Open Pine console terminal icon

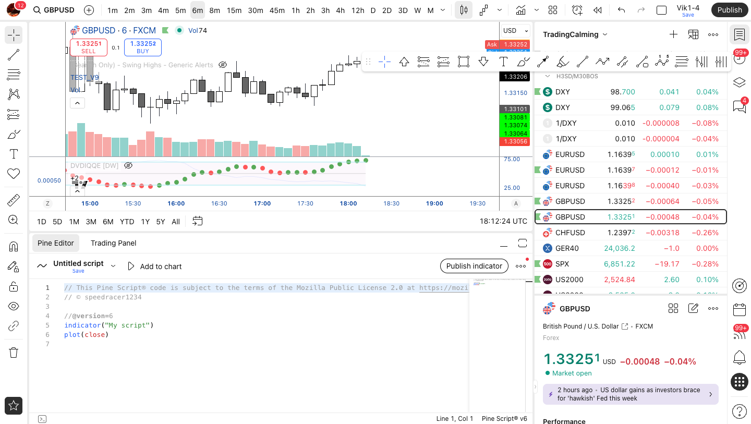[43, 419]
